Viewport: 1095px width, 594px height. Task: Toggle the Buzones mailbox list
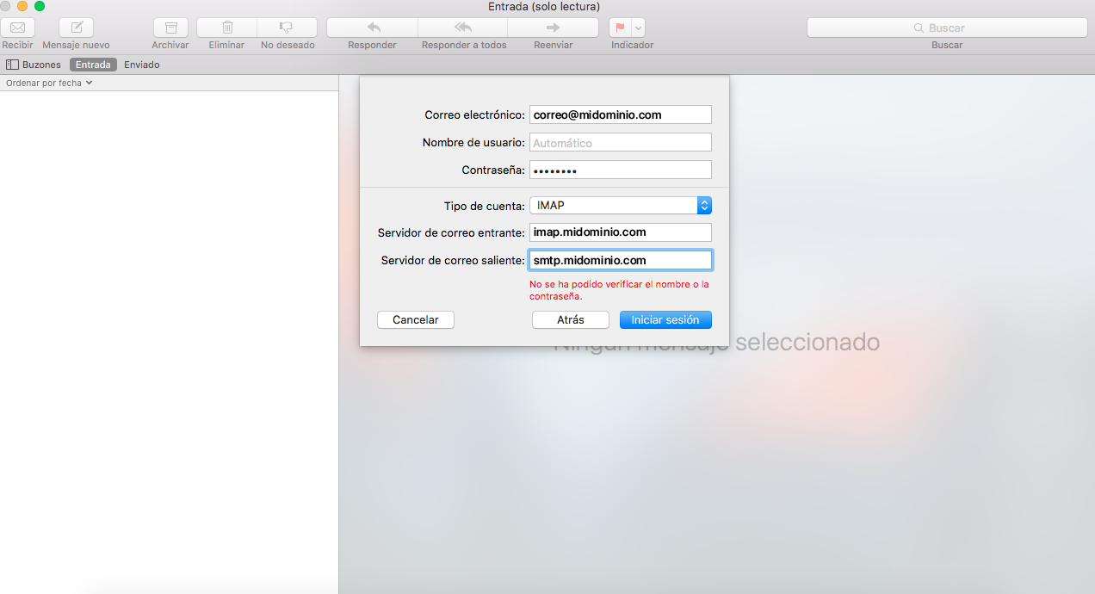(x=34, y=65)
